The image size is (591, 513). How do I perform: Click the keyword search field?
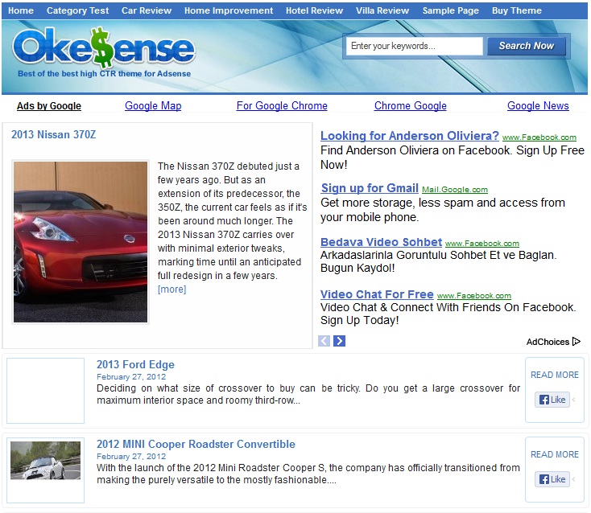[x=414, y=46]
